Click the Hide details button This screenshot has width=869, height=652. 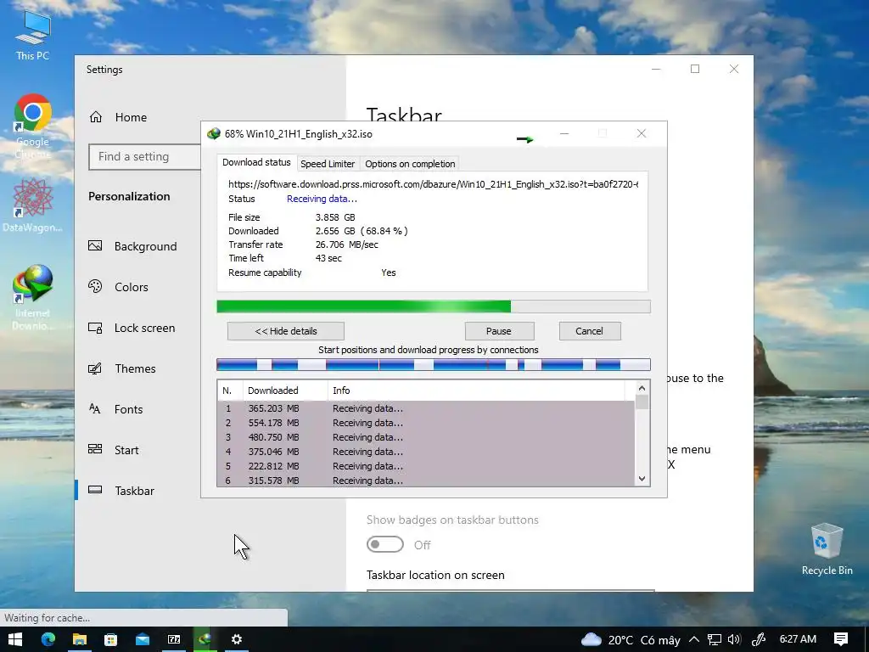click(x=285, y=331)
